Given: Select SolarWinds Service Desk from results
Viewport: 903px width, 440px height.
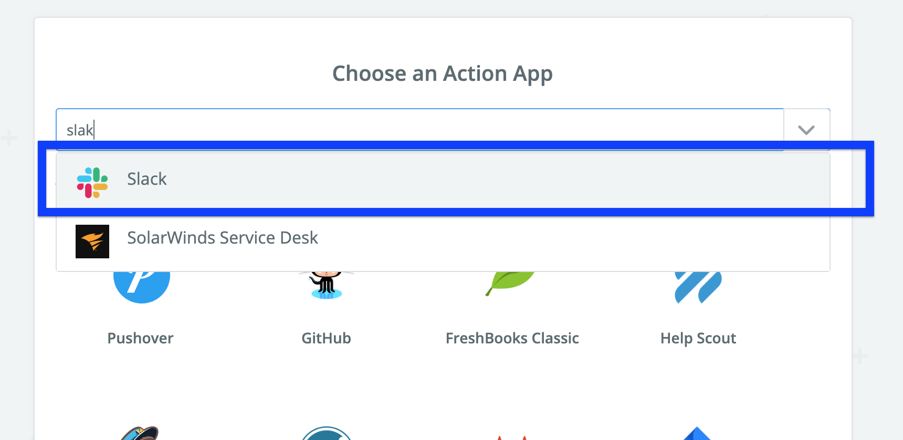Looking at the screenshot, I should coord(223,238).
